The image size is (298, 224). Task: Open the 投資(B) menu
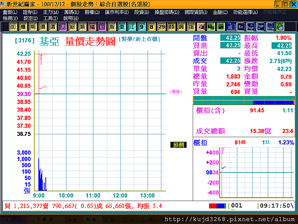coord(142,12)
